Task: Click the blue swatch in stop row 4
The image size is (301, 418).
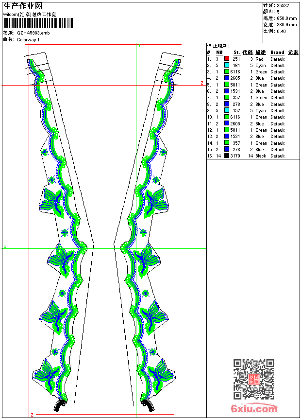Action: tap(227, 78)
